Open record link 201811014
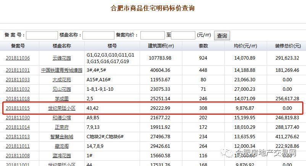This screenshot has height=166, width=306. pos(18,127)
